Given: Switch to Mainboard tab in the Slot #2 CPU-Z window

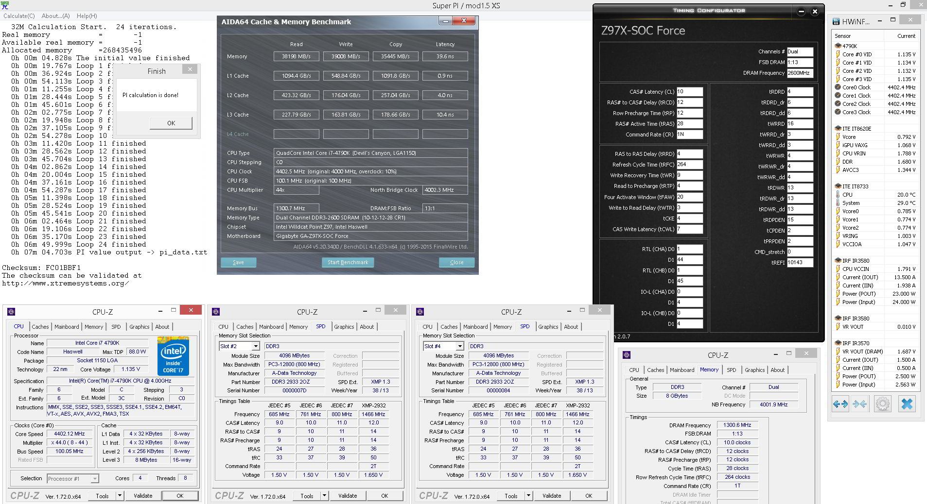Looking at the screenshot, I should click(x=271, y=327).
